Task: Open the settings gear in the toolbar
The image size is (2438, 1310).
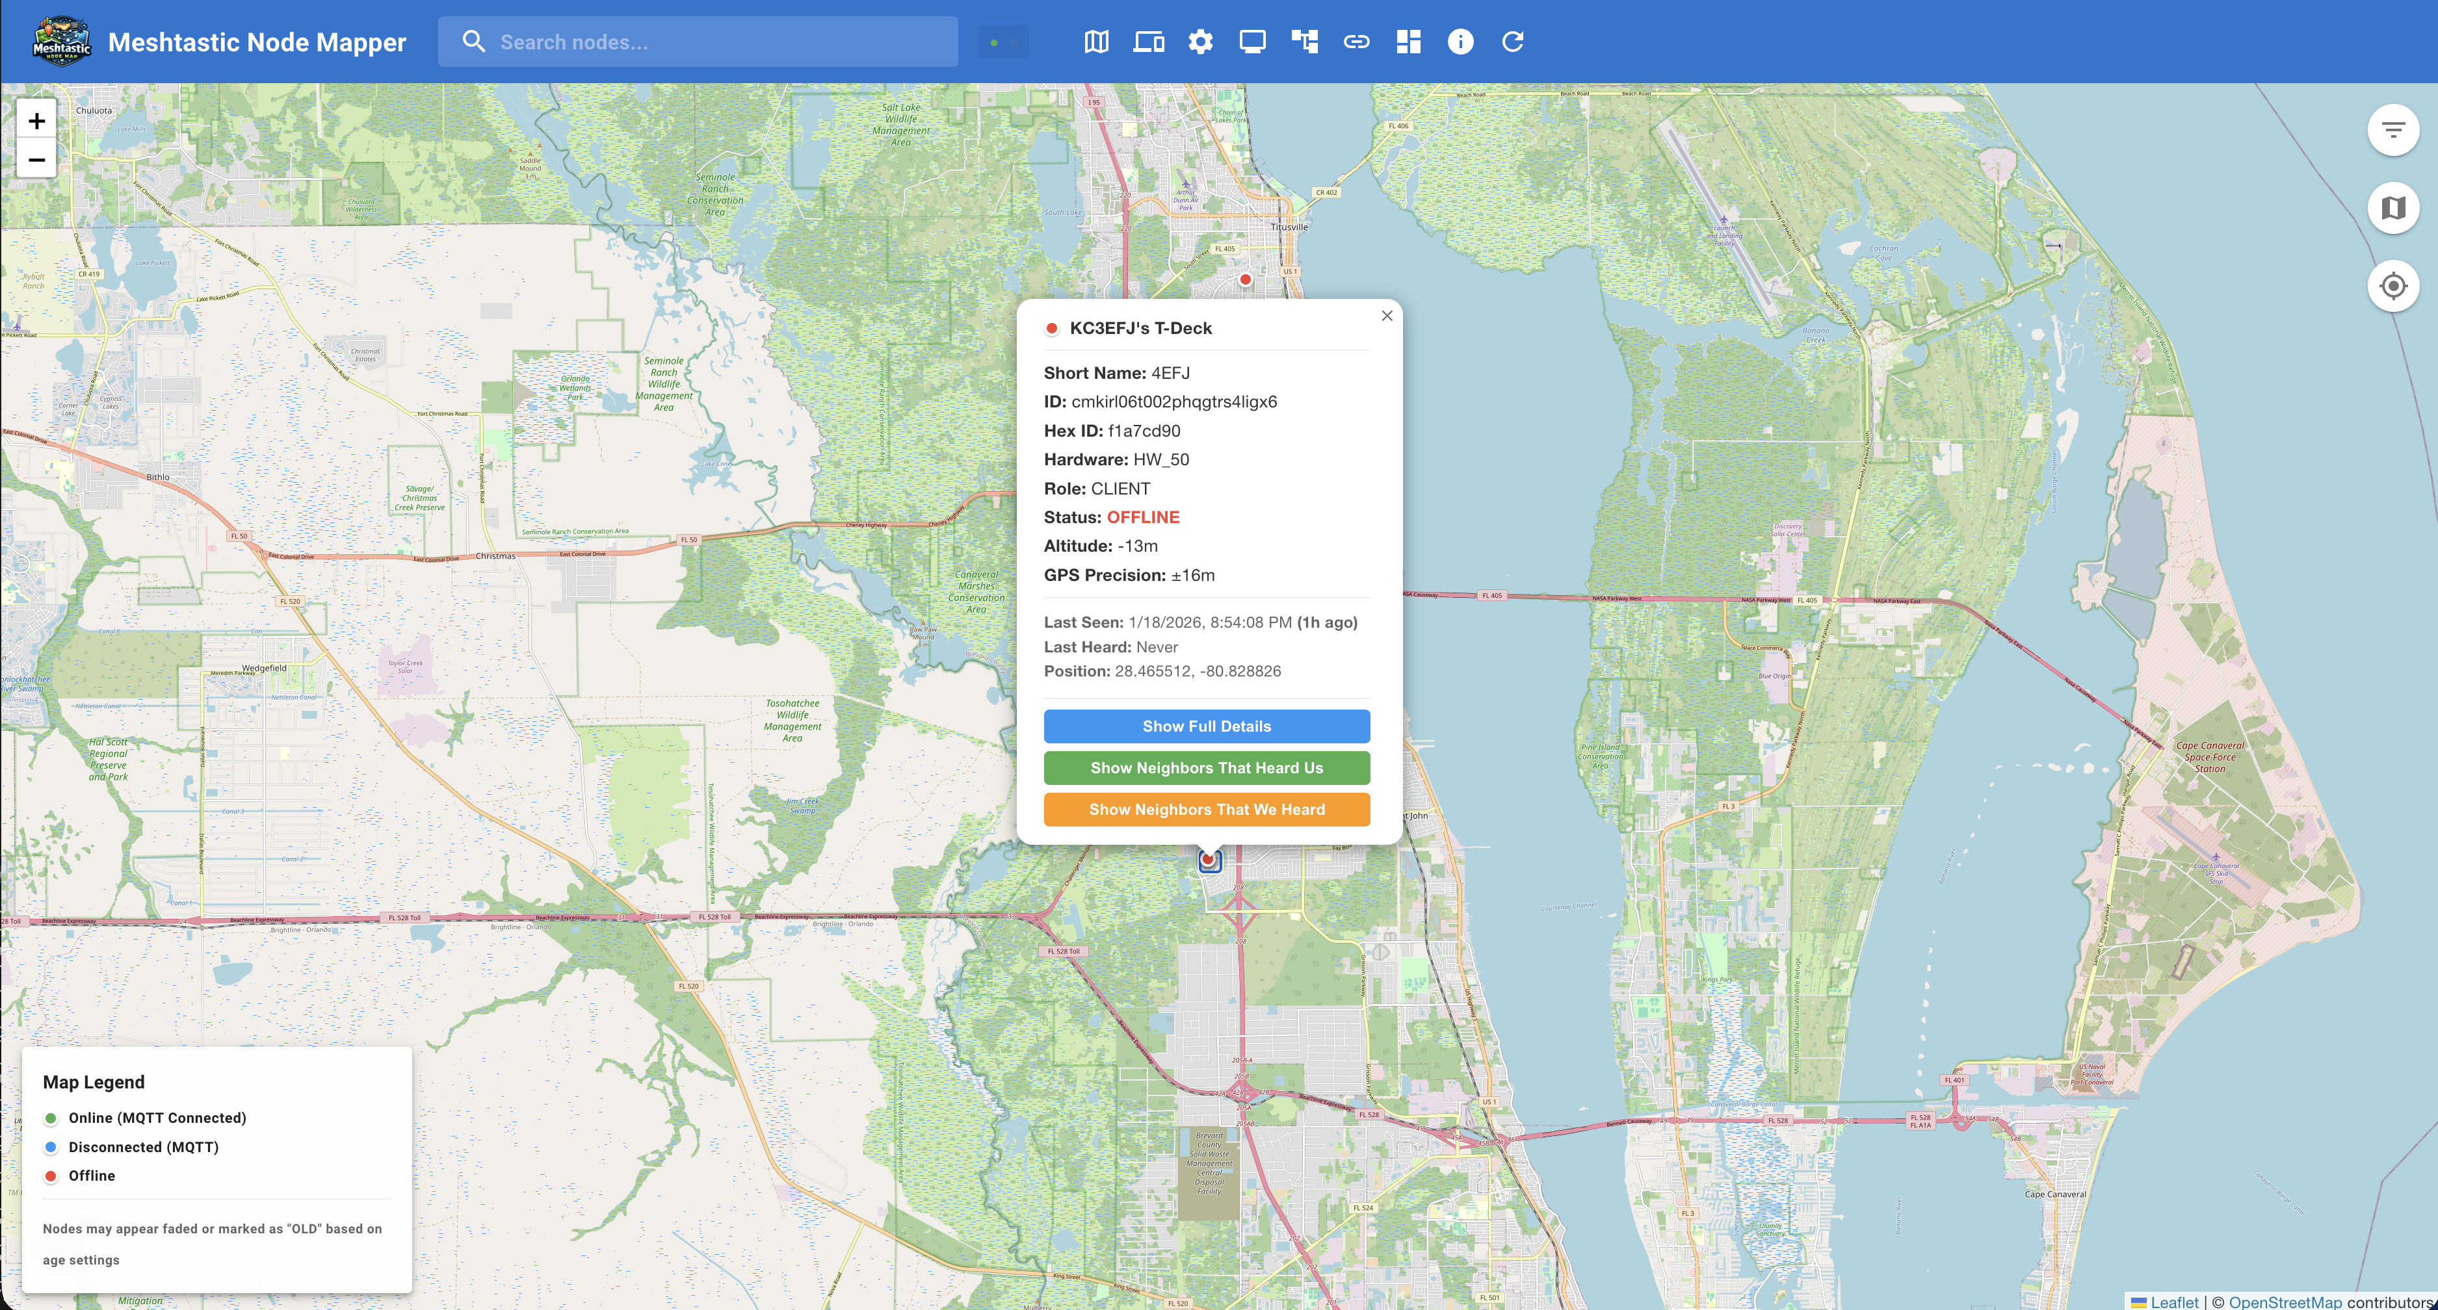Action: point(1200,42)
